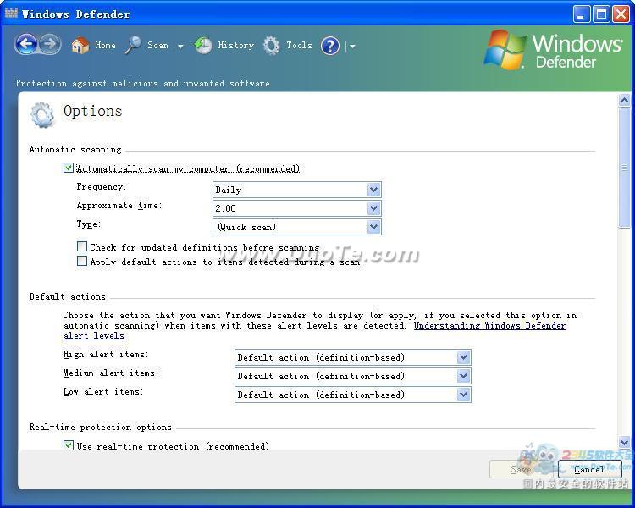635x508 pixels.
Task: Click the 'Approximate time:' label
Action: [119, 206]
